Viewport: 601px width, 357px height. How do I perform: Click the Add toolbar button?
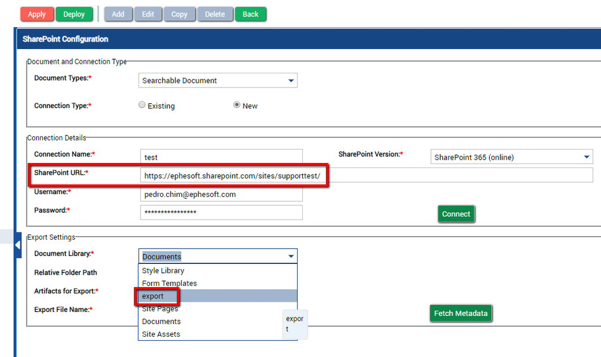pos(118,14)
